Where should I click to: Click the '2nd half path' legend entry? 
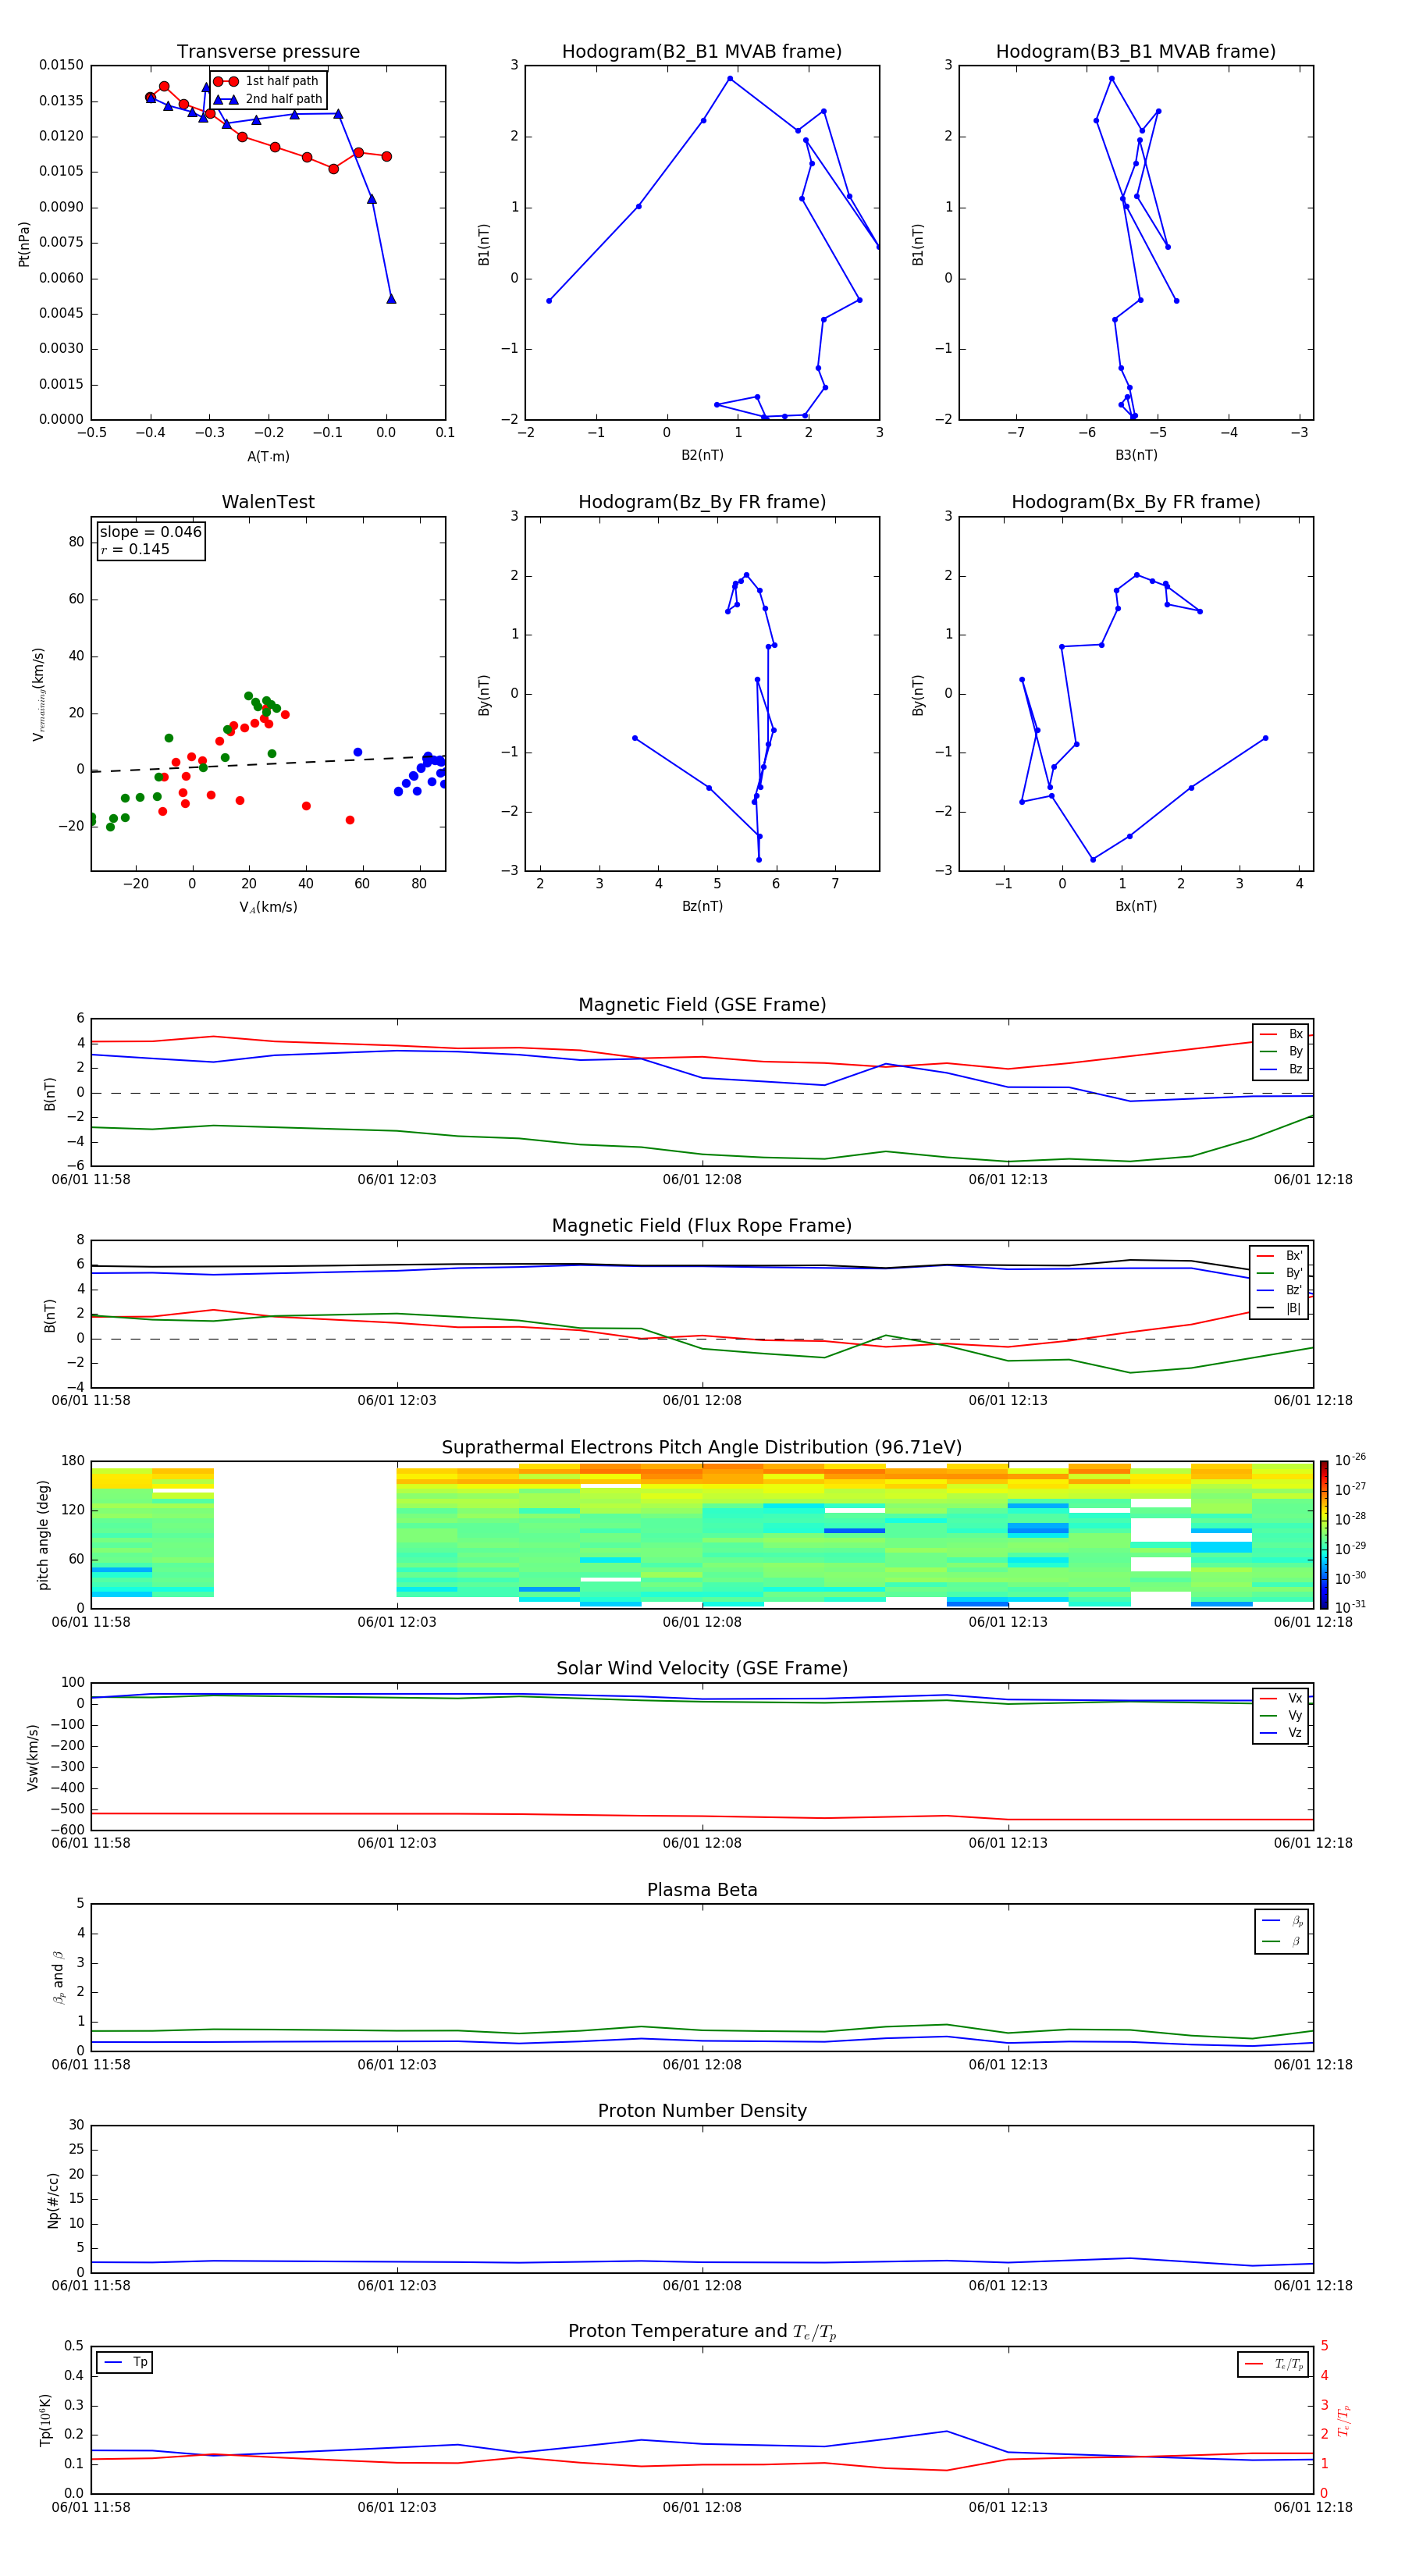click(284, 99)
